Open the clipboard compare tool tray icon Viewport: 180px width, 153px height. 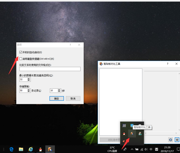pyautogui.click(x=132, y=134)
